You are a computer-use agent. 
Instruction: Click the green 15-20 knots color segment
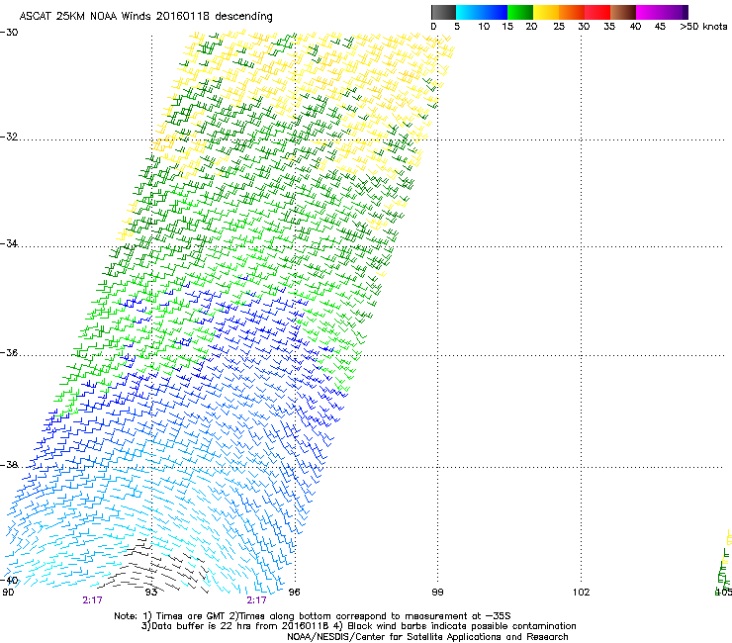[520, 12]
